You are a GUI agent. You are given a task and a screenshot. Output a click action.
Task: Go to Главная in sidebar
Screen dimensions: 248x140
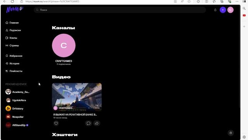click(x=12, y=23)
